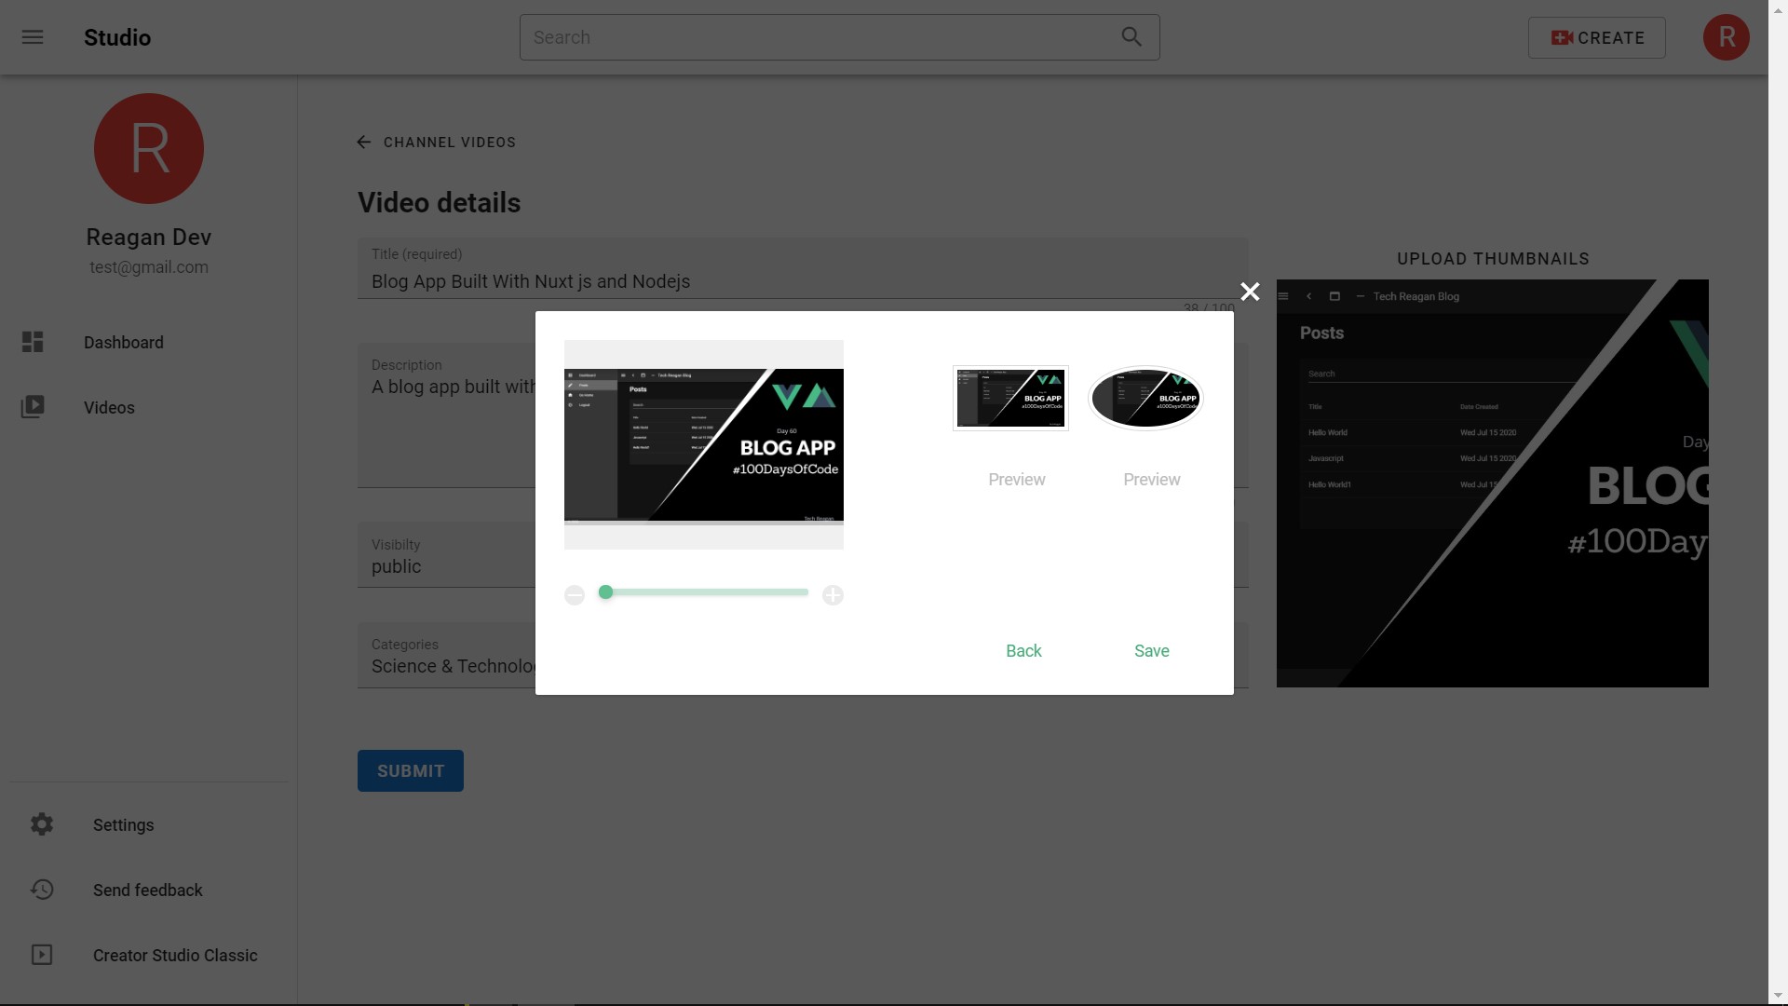Click the zoom in plus icon

[833, 595]
